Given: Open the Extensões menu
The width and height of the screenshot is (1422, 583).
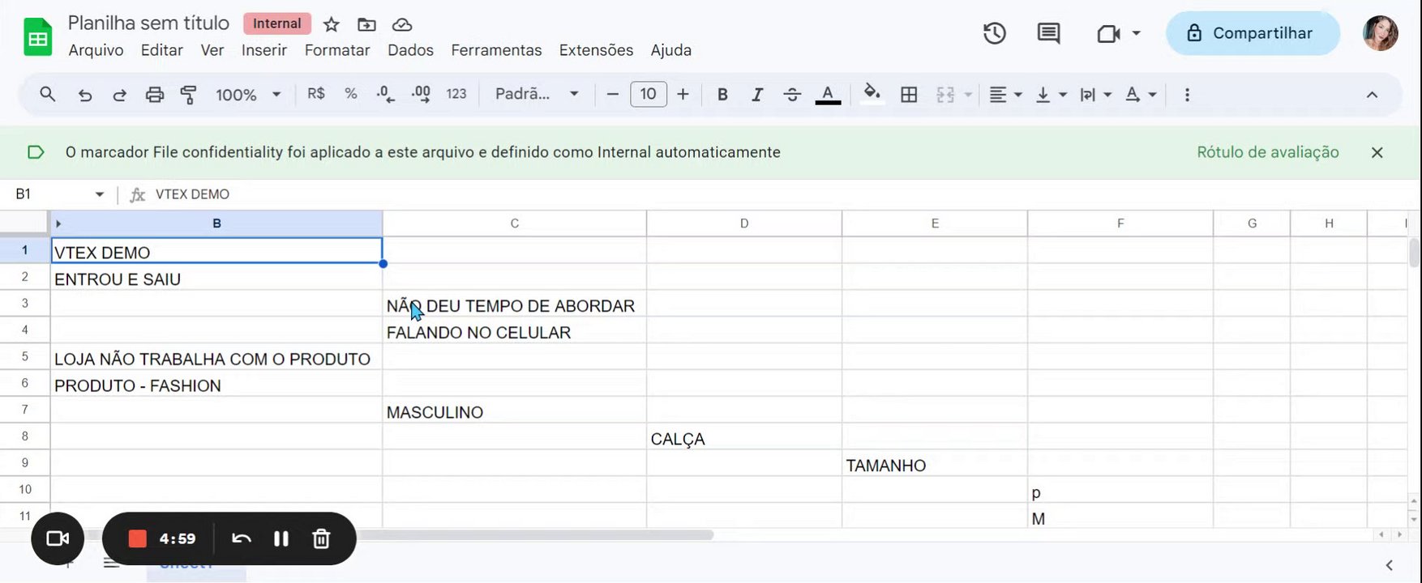Looking at the screenshot, I should tap(596, 50).
